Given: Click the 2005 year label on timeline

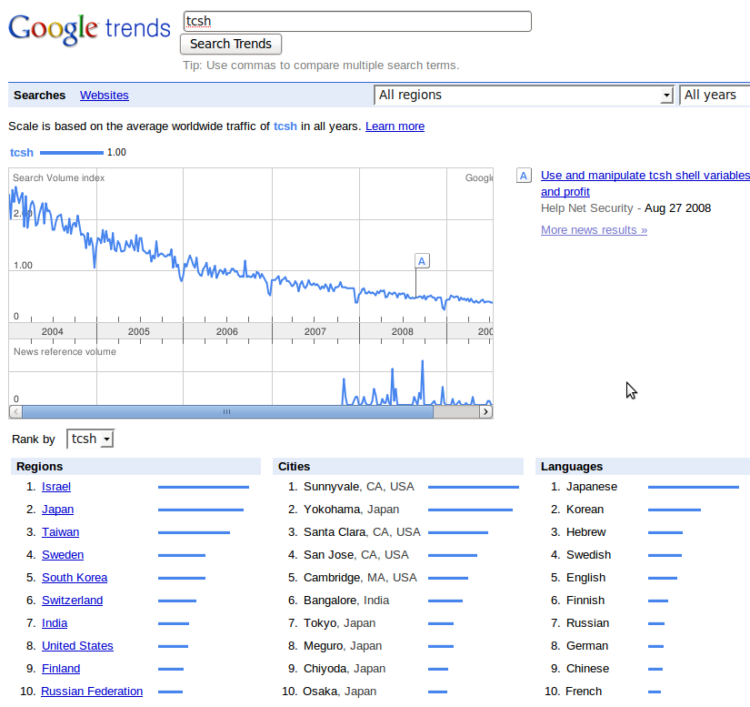Looking at the screenshot, I should pyautogui.click(x=139, y=331).
